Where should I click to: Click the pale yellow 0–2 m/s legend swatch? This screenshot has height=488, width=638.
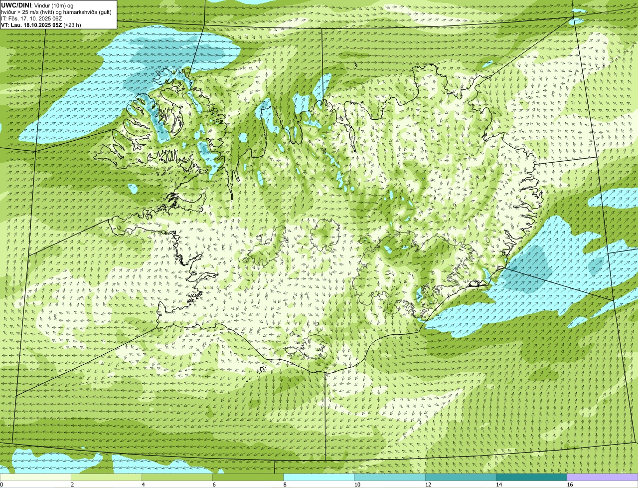[35, 477]
